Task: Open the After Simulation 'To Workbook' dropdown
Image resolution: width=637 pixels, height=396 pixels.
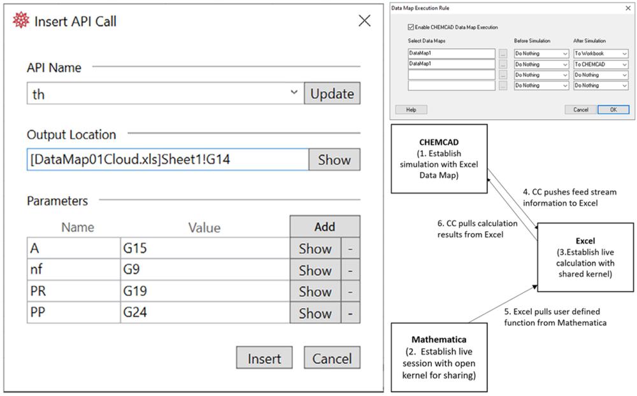Action: pyautogui.click(x=601, y=53)
